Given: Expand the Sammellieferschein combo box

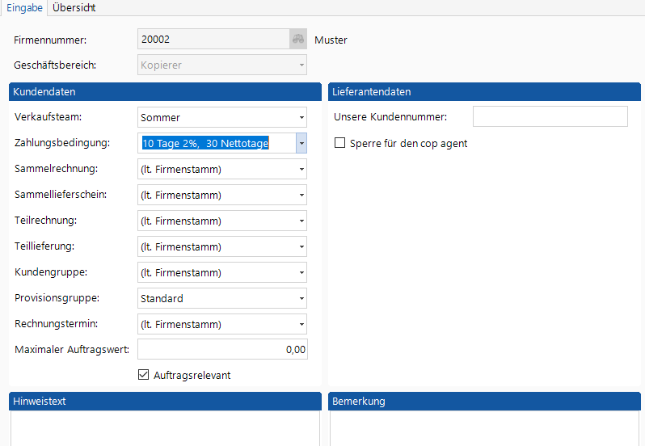Looking at the screenshot, I should pyautogui.click(x=301, y=196).
